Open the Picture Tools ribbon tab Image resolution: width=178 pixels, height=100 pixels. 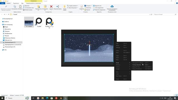click(x=33, y=3)
